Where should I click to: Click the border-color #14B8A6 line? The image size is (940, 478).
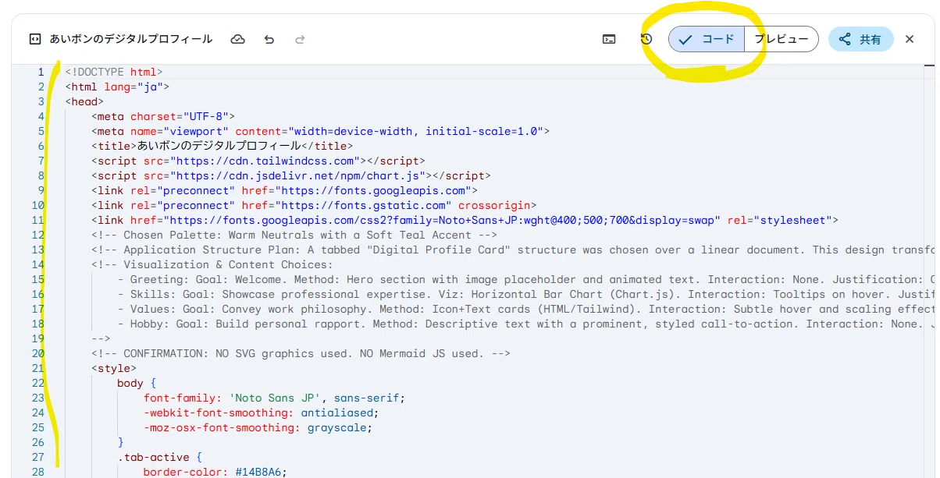tap(215, 472)
